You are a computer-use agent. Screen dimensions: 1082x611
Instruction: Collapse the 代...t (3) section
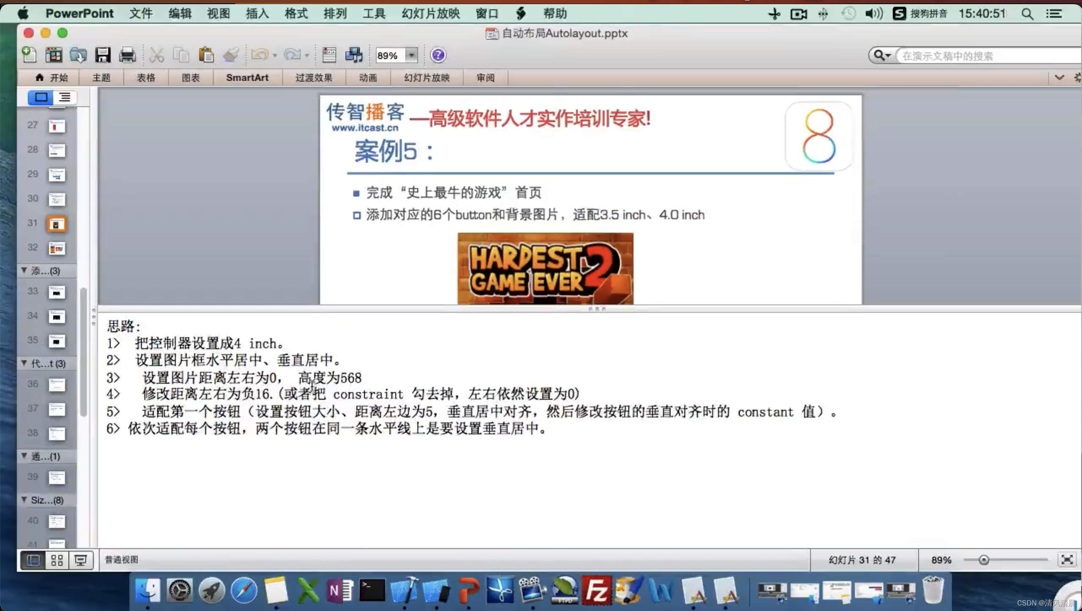click(24, 363)
